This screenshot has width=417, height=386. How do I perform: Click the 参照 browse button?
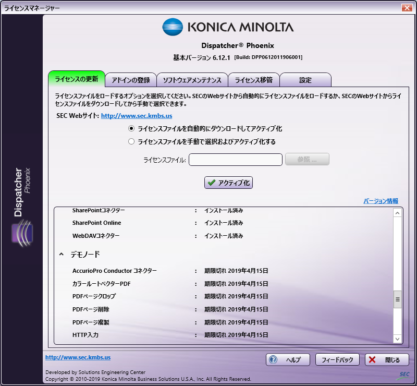pyautogui.click(x=307, y=159)
